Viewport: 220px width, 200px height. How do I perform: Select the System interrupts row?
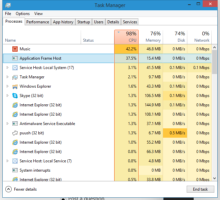107,170
